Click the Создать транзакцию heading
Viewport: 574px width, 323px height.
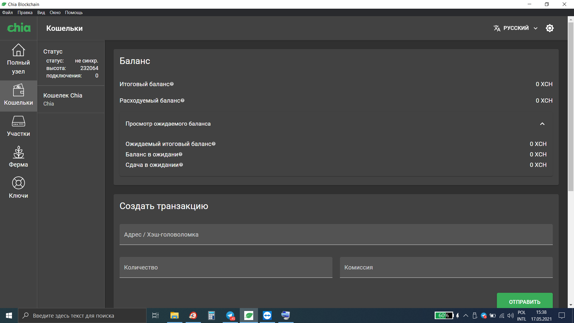pyautogui.click(x=164, y=206)
